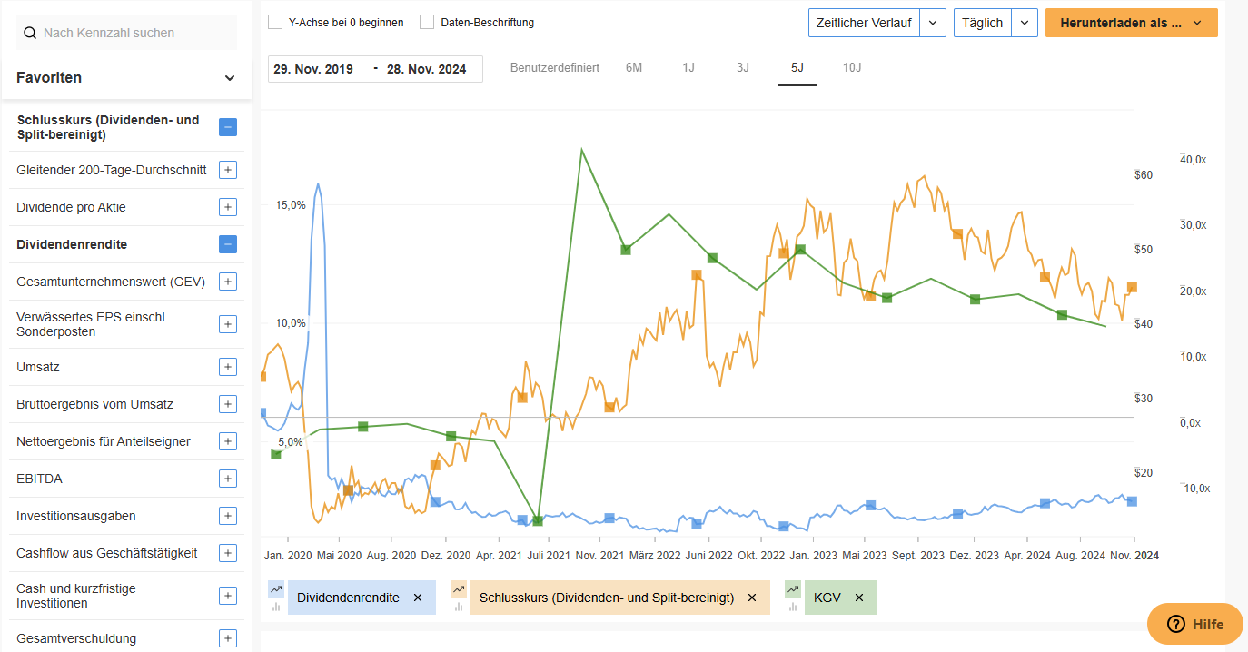
Task: Switch to the 10J tab
Action: (x=851, y=67)
